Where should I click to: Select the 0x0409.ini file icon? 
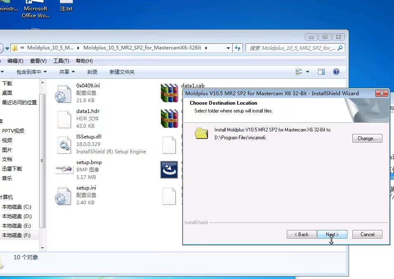pyautogui.click(x=63, y=94)
